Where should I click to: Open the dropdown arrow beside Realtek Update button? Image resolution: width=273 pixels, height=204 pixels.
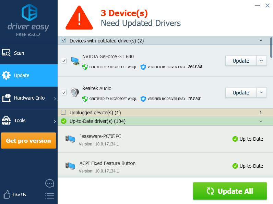(261, 92)
